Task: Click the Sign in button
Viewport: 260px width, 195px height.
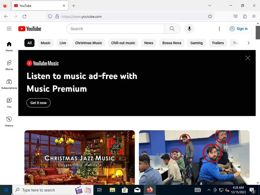Action: (239, 29)
